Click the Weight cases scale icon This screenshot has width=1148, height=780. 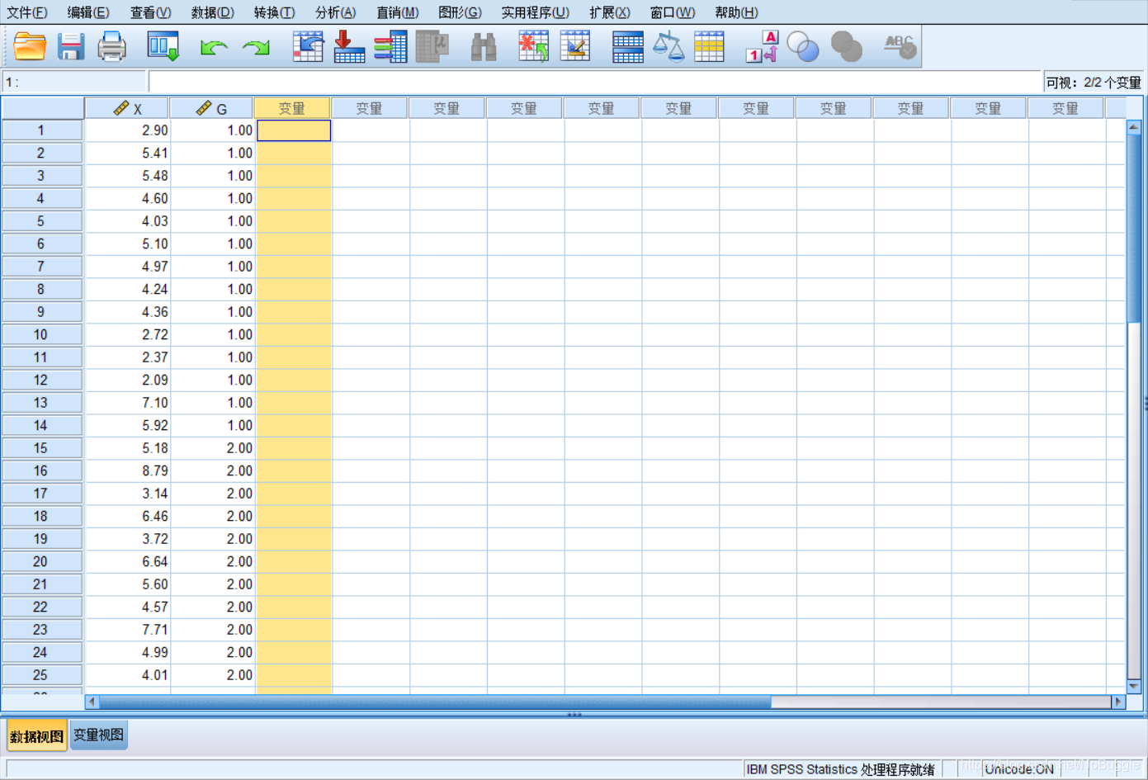(x=668, y=46)
